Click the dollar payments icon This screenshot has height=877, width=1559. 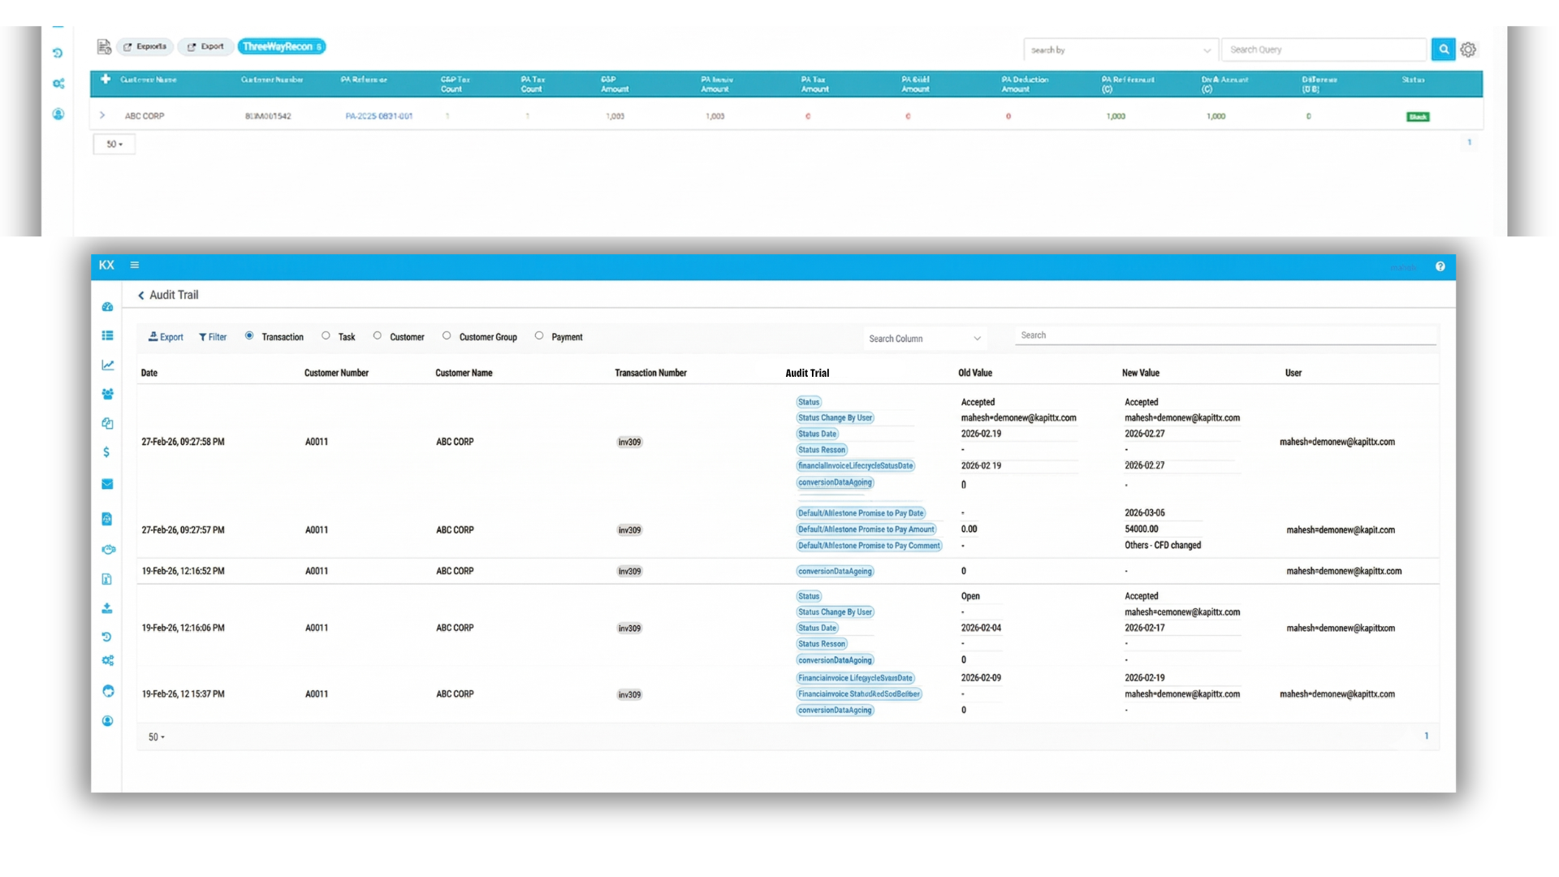pos(107,452)
